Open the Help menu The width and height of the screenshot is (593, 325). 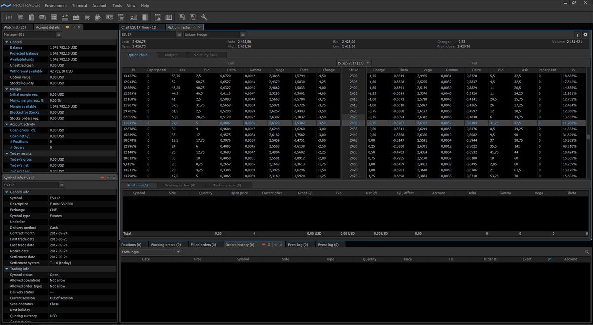[145, 6]
